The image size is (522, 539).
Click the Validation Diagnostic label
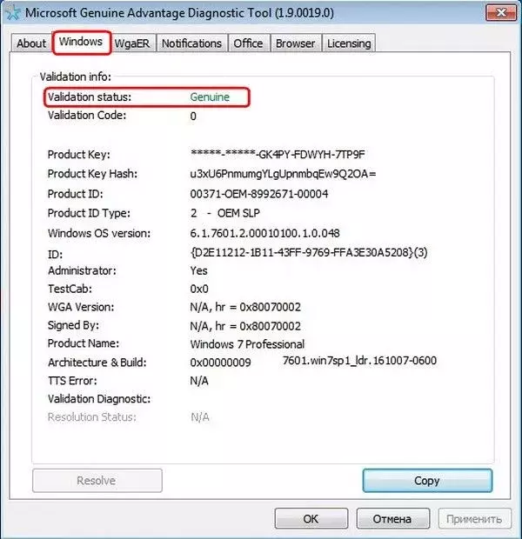click(99, 399)
